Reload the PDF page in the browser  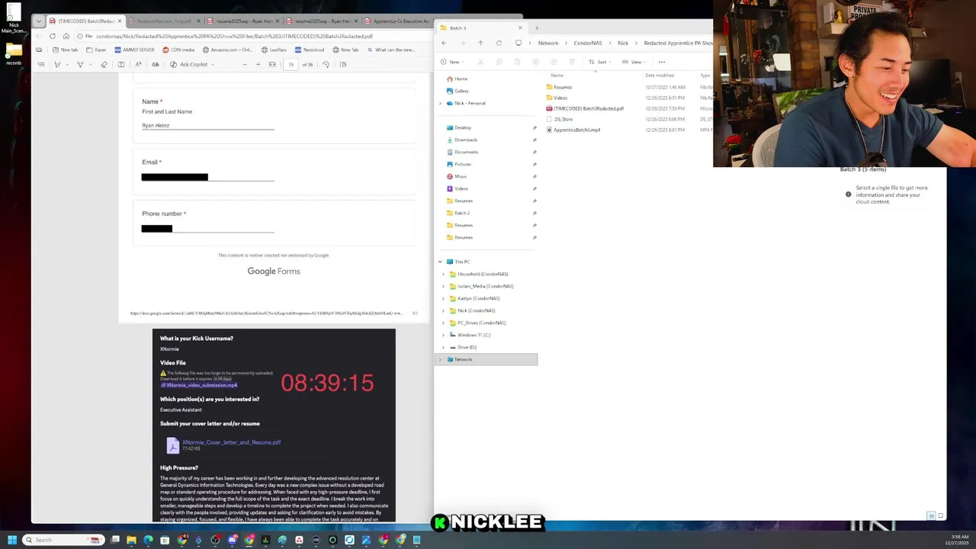[53, 36]
